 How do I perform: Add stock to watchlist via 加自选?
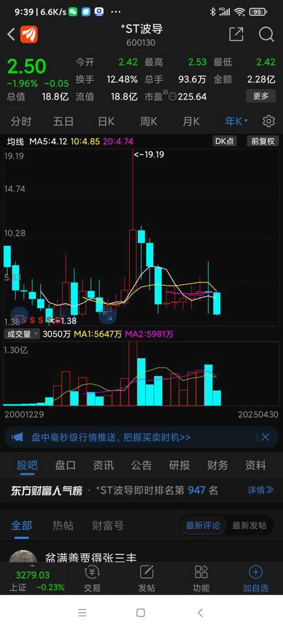coord(256,579)
